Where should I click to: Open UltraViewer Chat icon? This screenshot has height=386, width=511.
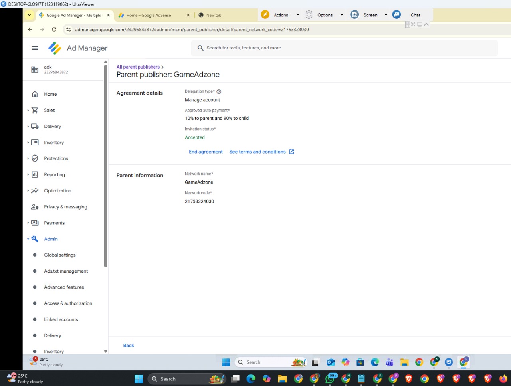(x=396, y=15)
